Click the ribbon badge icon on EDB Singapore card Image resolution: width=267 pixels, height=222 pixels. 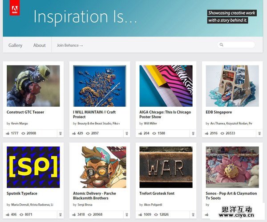pos(259,133)
